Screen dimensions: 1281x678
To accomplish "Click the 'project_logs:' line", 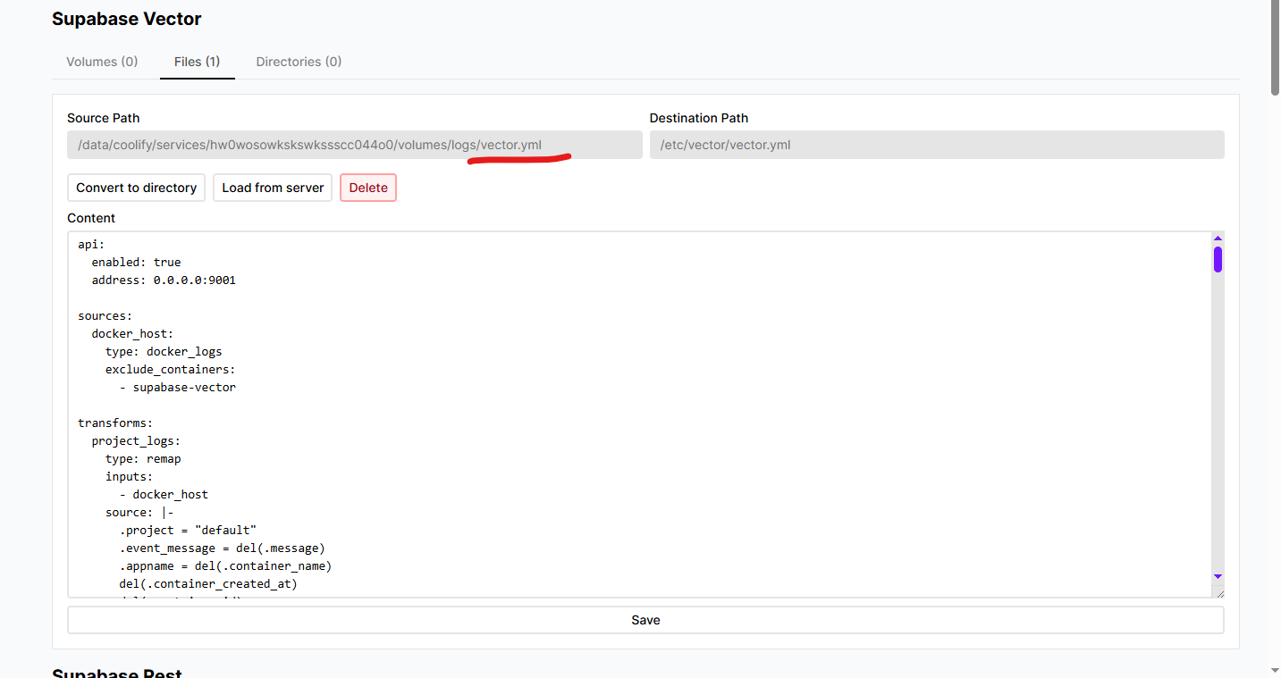I will [x=136, y=441].
